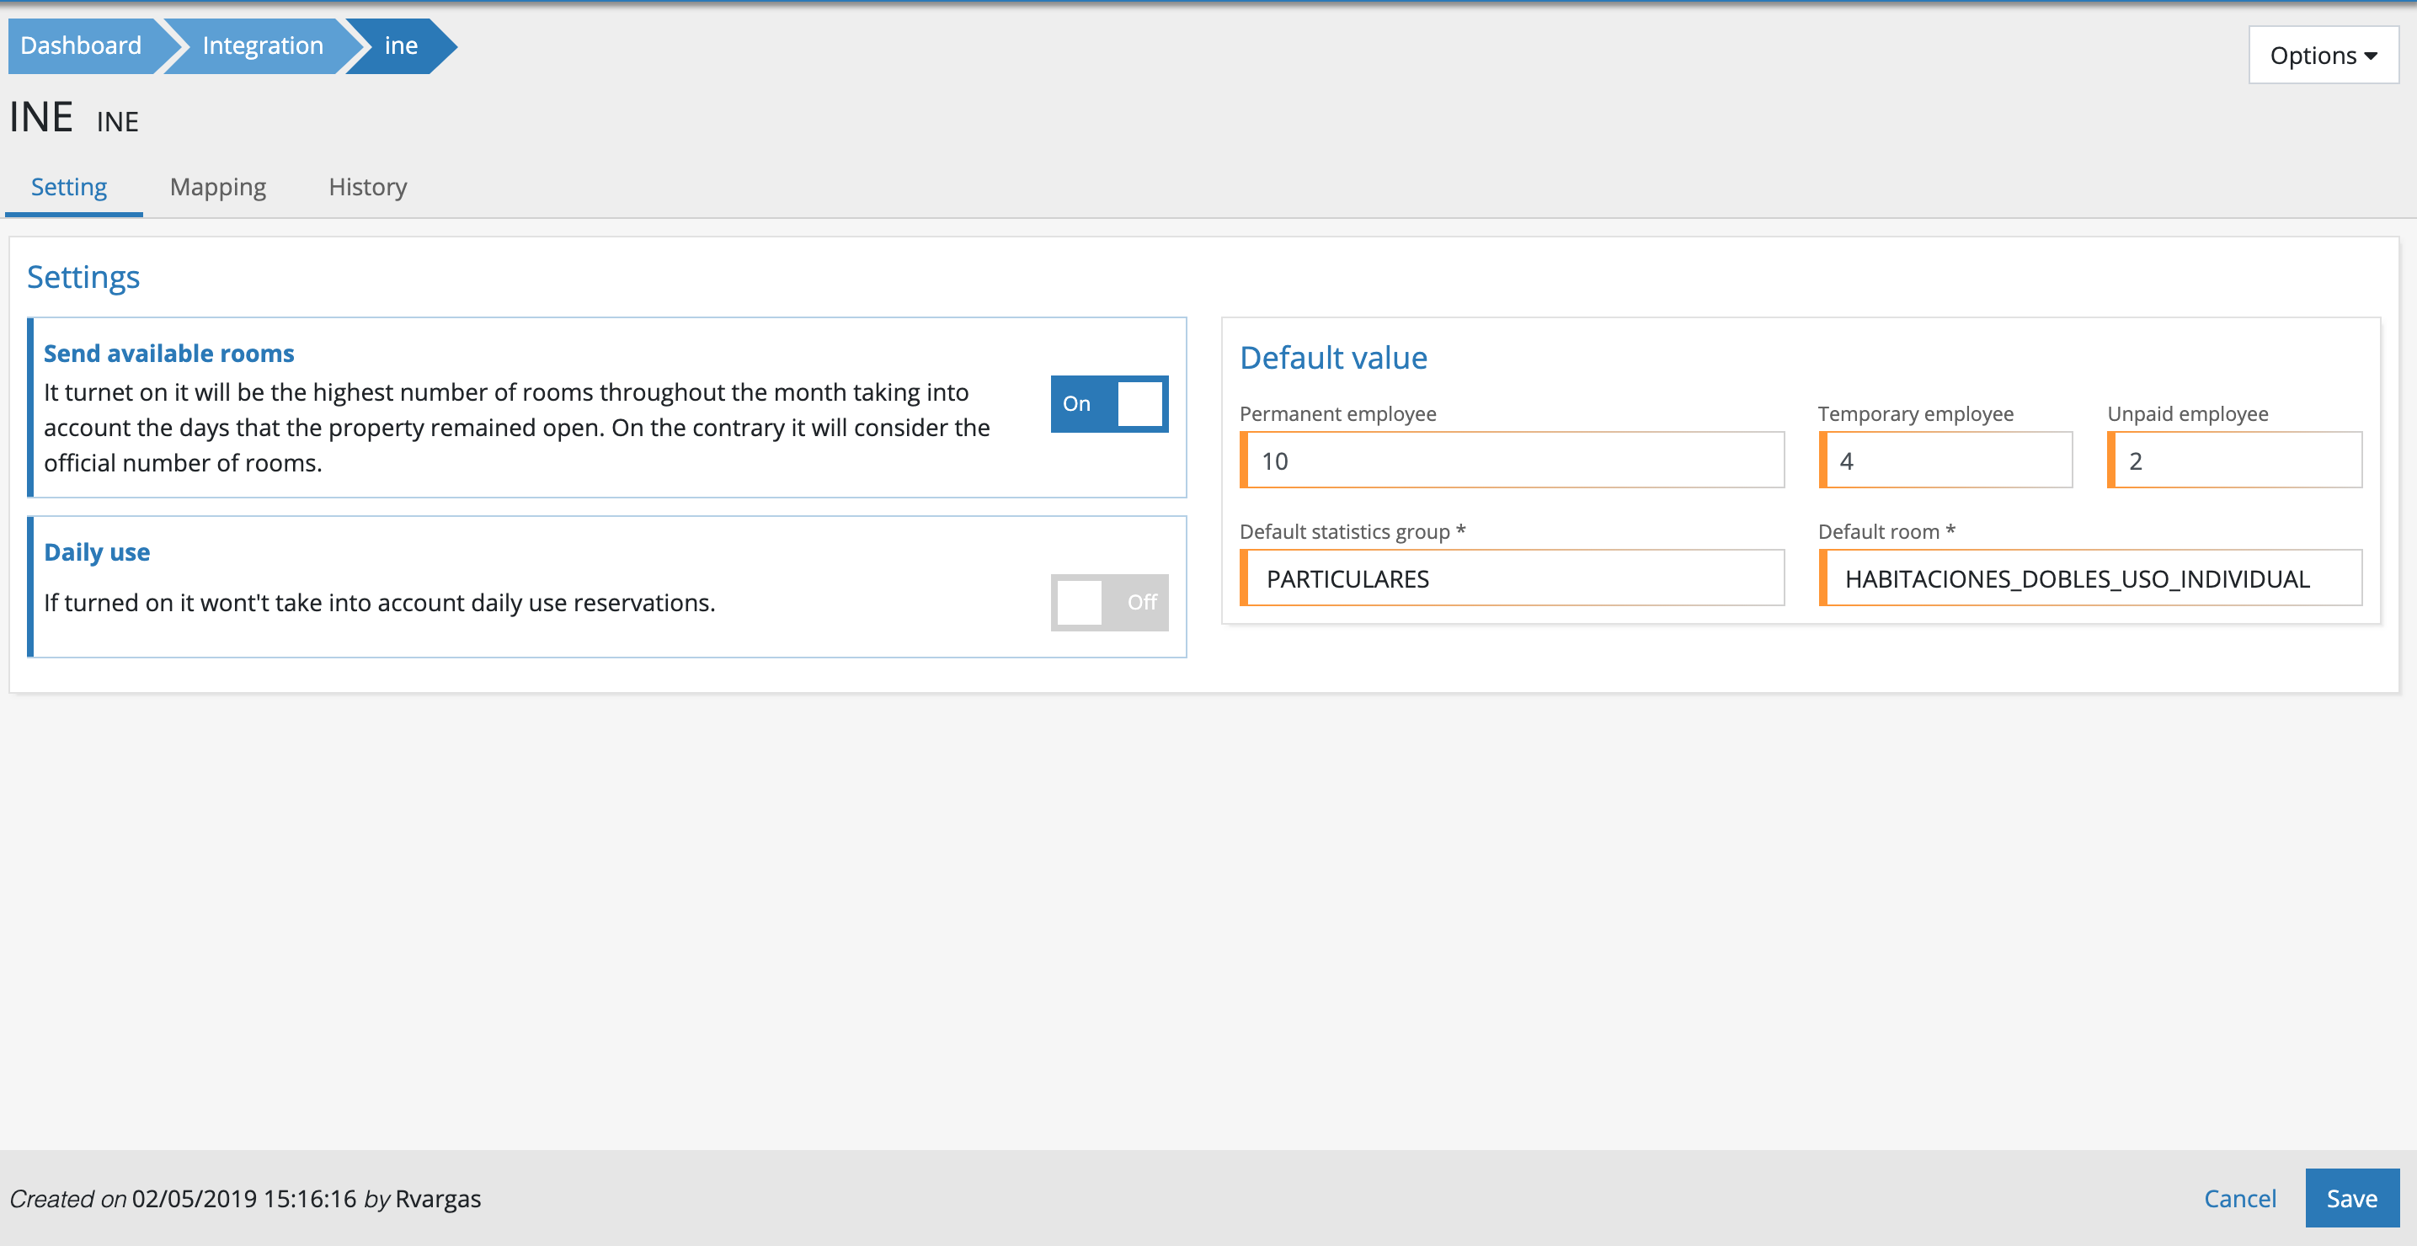Screen dimensions: 2417x1246
Task: Turn off Send available rooms toggle
Action: [1109, 403]
